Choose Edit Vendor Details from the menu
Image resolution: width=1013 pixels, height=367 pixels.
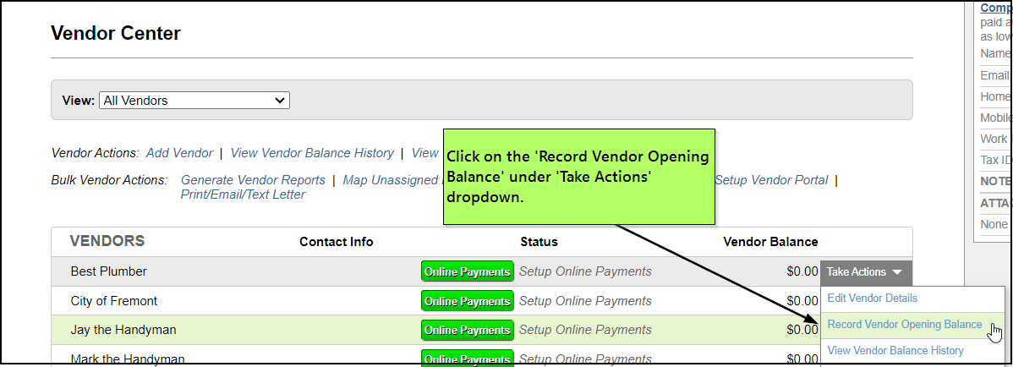872,299
